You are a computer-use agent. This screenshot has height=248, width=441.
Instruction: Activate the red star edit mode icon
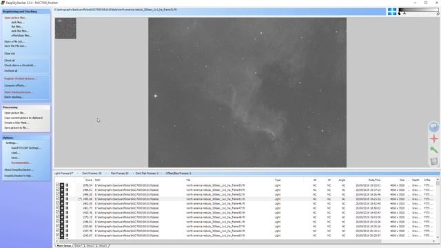click(433, 138)
